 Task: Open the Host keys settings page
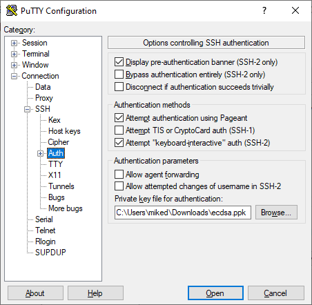pyautogui.click(x=64, y=131)
